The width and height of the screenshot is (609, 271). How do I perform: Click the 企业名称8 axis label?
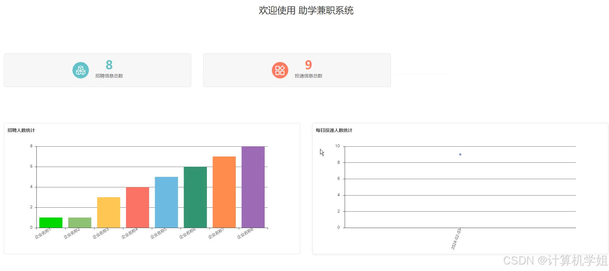coord(245,234)
